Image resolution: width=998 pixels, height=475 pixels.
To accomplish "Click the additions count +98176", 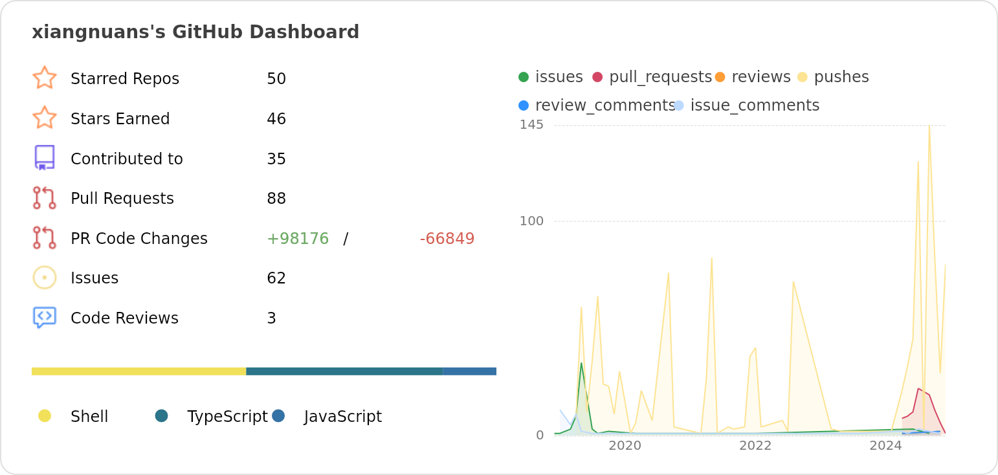I will [x=298, y=239].
